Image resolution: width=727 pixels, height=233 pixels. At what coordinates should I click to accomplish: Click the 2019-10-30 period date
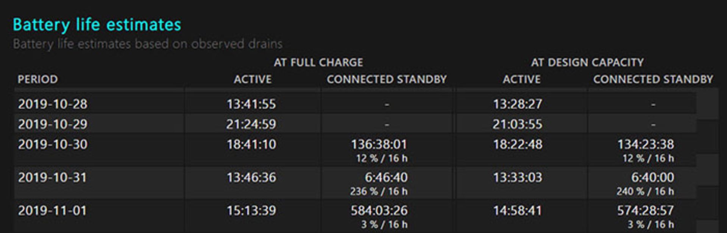click(x=53, y=144)
